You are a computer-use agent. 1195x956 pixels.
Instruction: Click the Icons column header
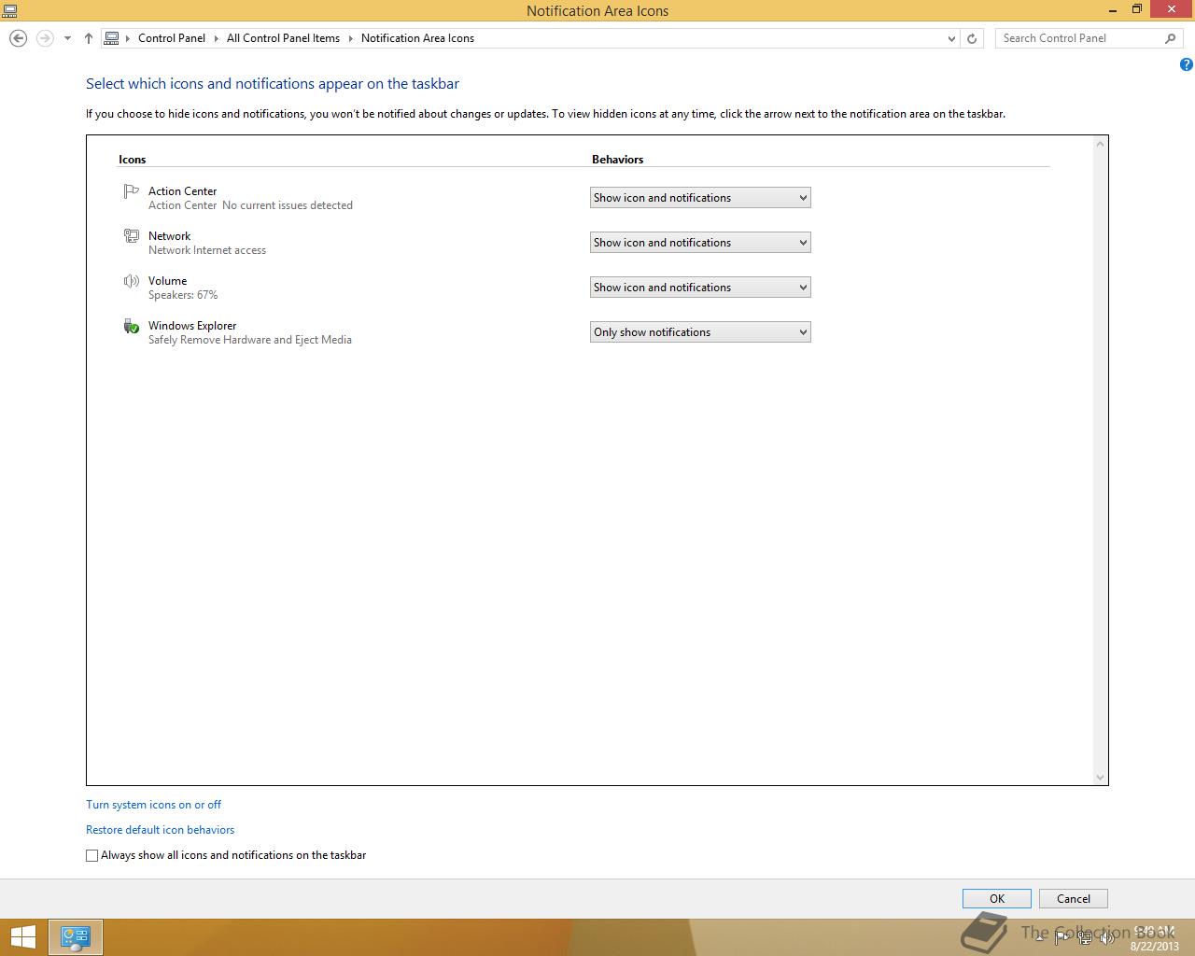133,160
